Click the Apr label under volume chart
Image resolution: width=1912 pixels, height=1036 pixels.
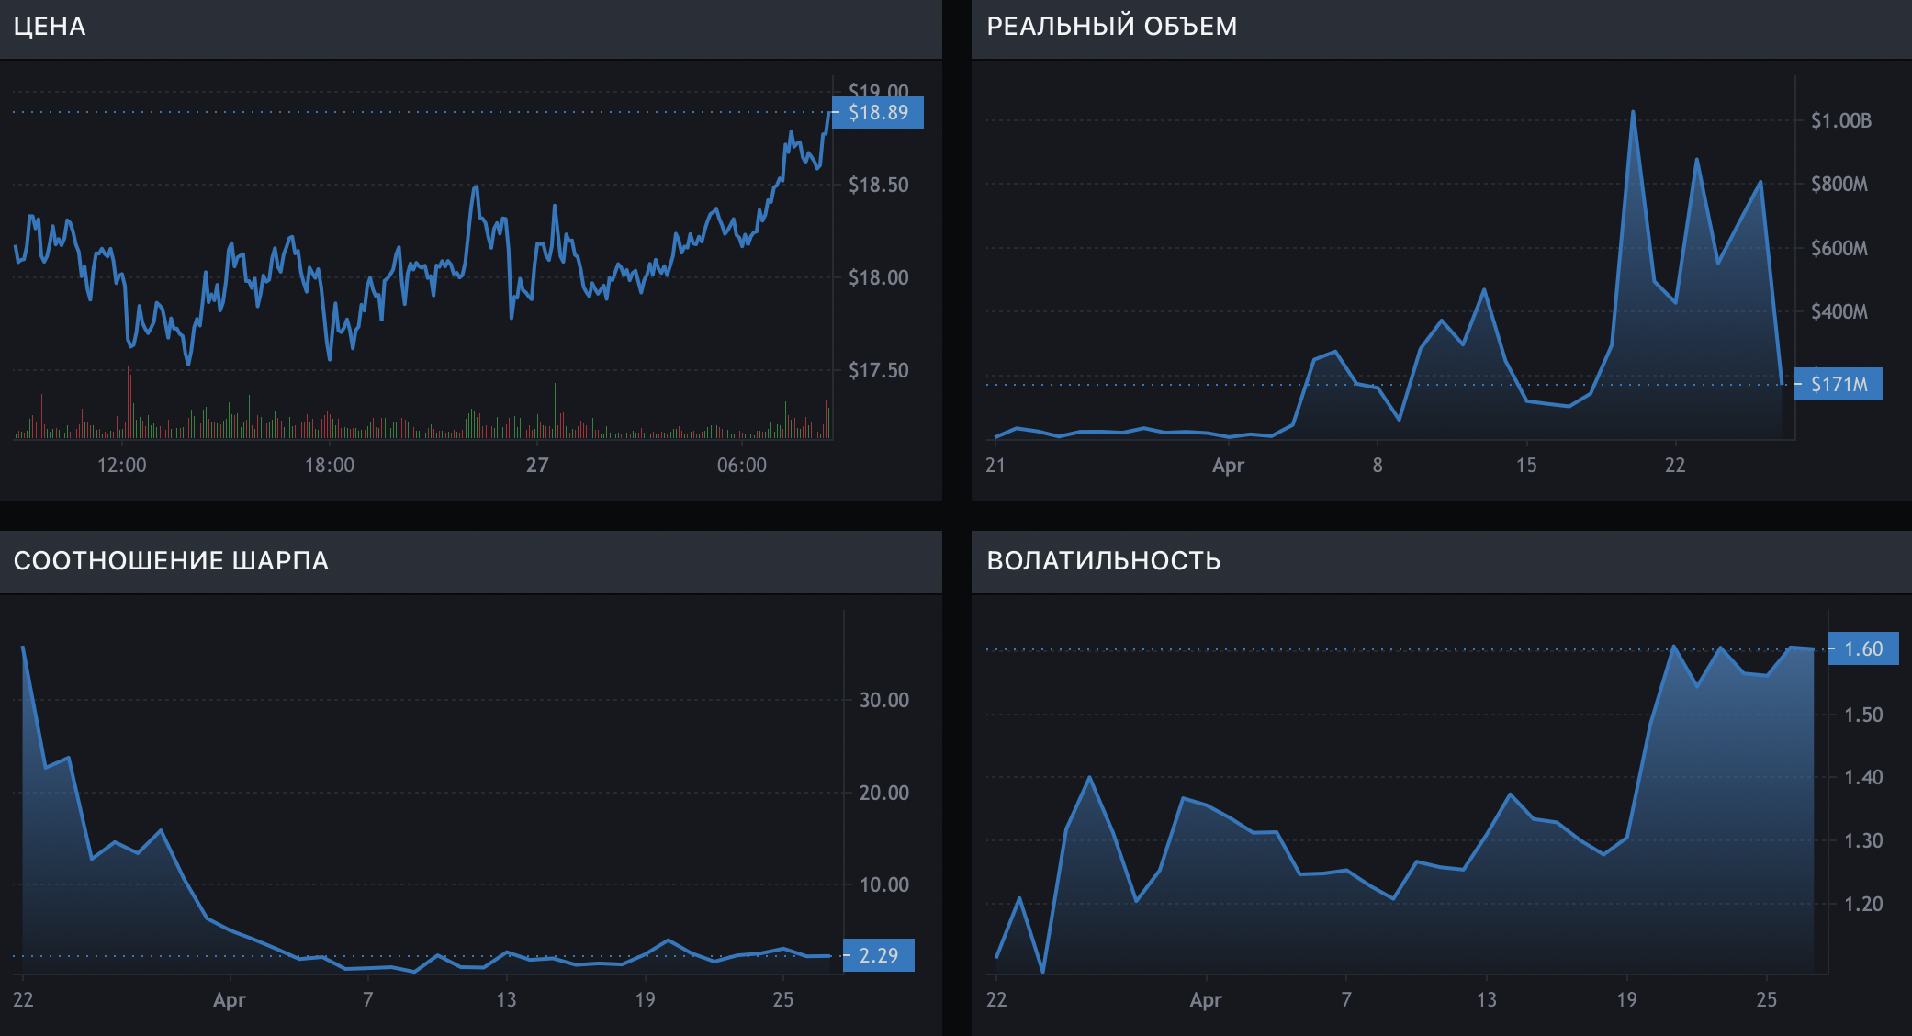1228,466
